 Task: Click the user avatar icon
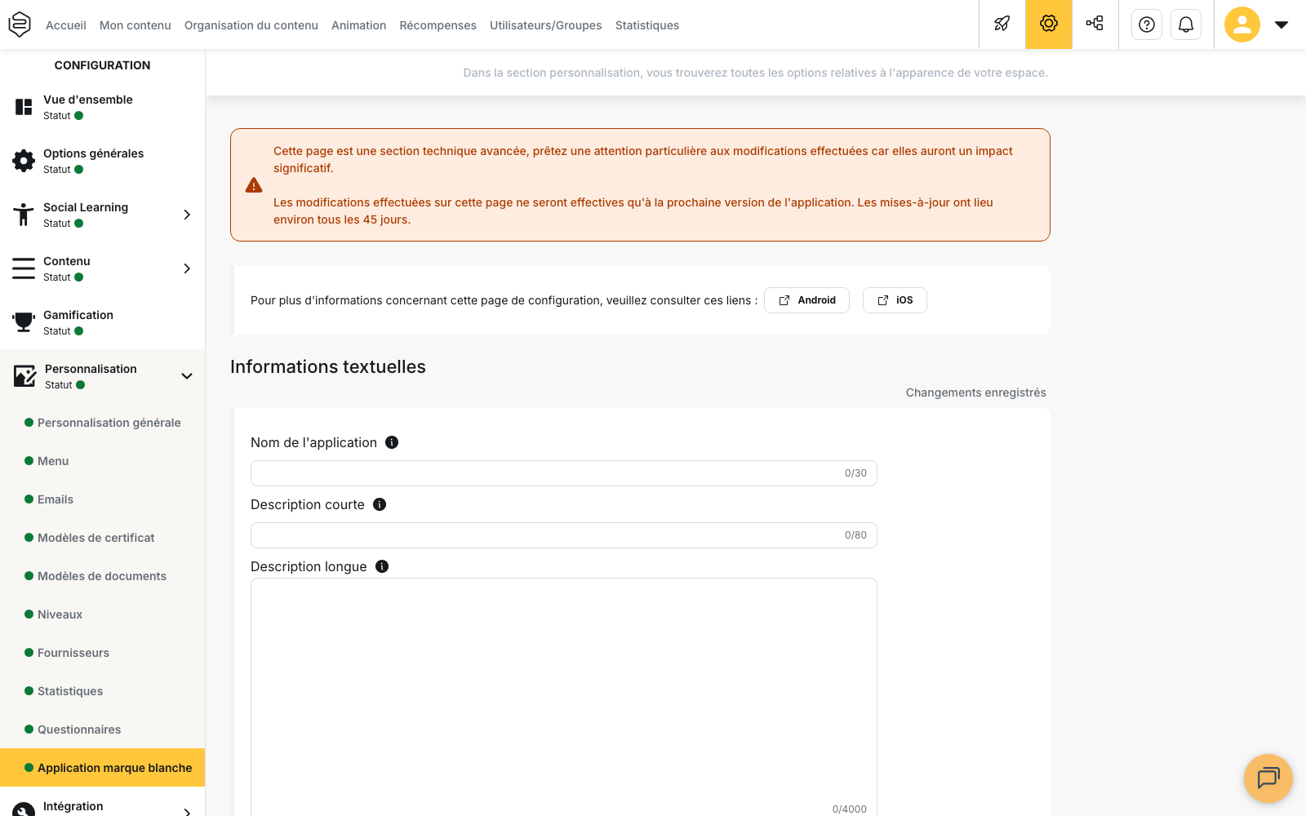[1242, 24]
